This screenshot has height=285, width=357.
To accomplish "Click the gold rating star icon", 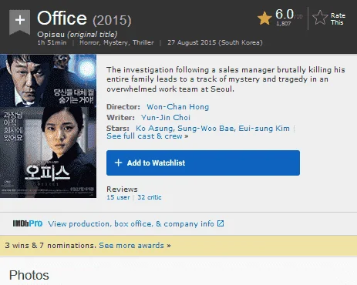I will tap(264, 18).
